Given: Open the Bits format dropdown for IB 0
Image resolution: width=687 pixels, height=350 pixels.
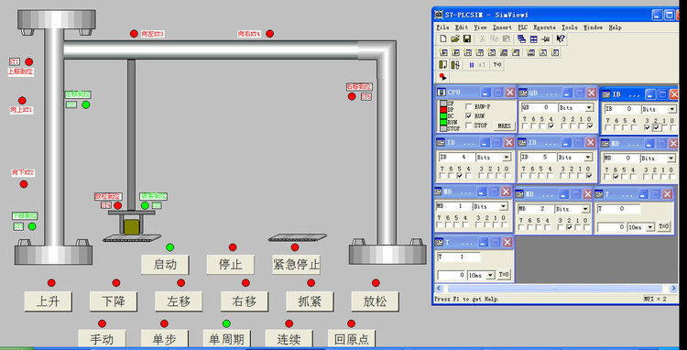Looking at the screenshot, I should click(672, 109).
